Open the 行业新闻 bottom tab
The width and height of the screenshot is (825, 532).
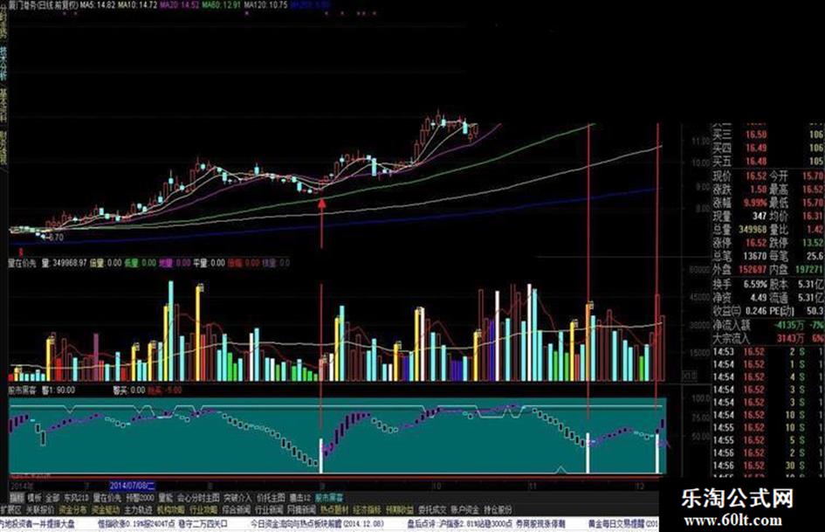point(269,510)
